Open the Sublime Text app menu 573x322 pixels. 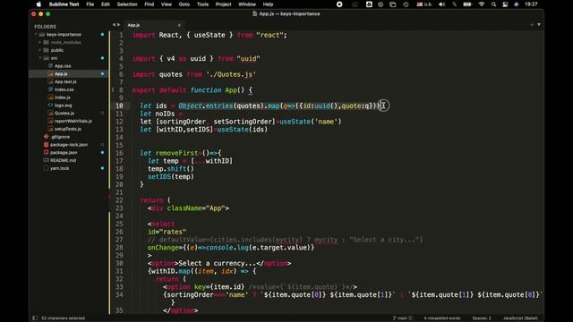point(64,4)
